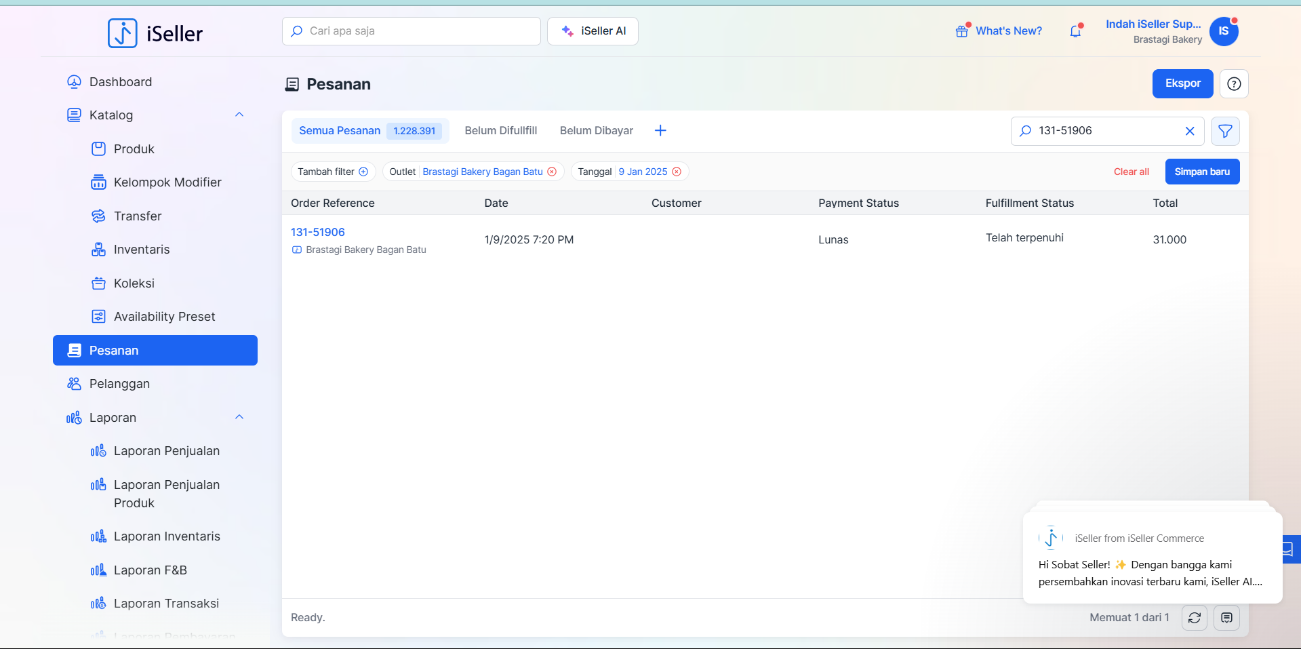The image size is (1301, 649).
Task: Click the Koleksi sidebar icon
Action: click(x=98, y=283)
